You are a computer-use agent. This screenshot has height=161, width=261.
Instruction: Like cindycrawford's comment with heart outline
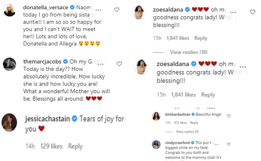(229, 144)
